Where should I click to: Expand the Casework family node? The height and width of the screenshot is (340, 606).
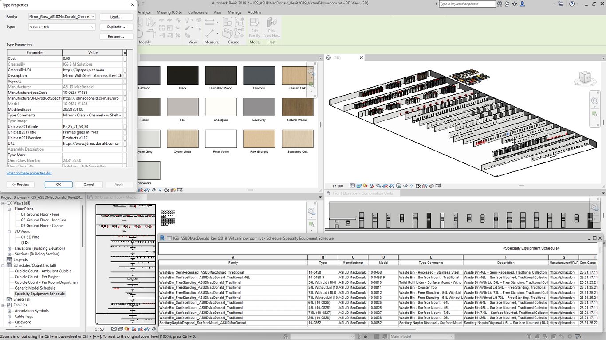[x=10, y=322]
